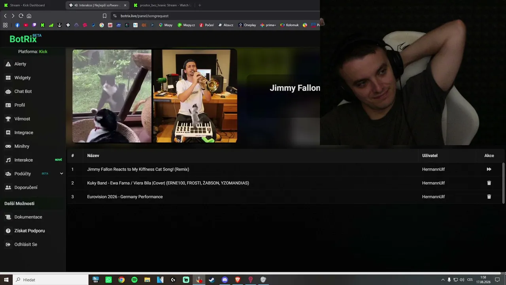This screenshot has width=506, height=285.
Task: Open the Profil page
Action: click(19, 105)
